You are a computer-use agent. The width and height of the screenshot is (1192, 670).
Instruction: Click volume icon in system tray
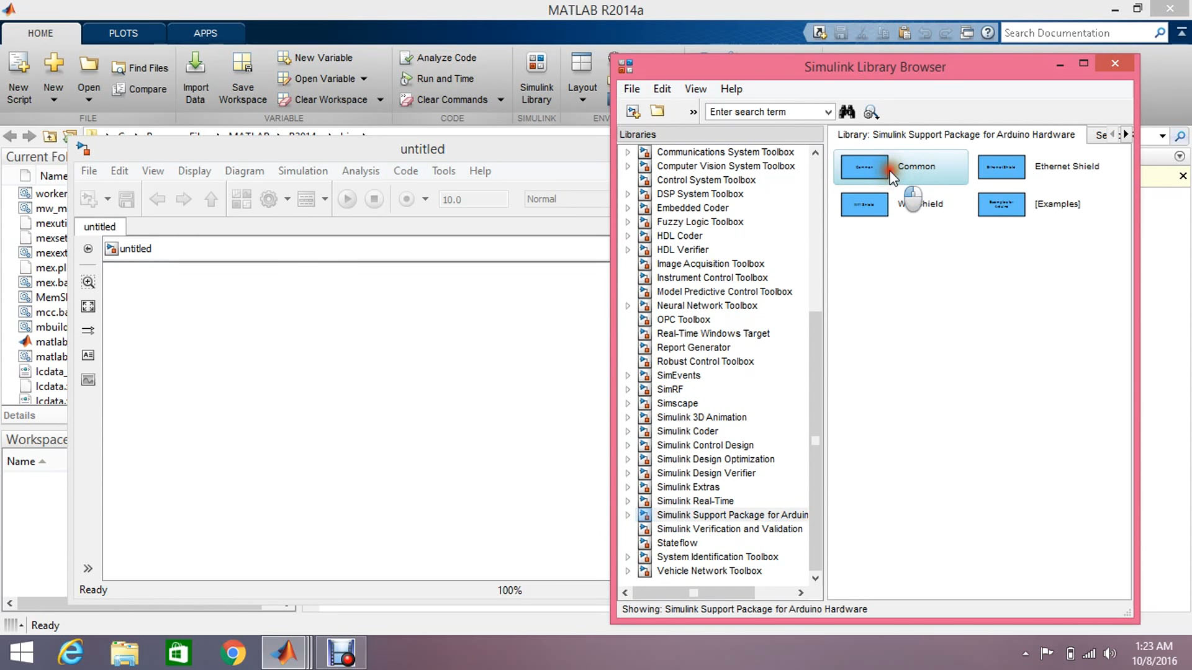tap(1110, 653)
